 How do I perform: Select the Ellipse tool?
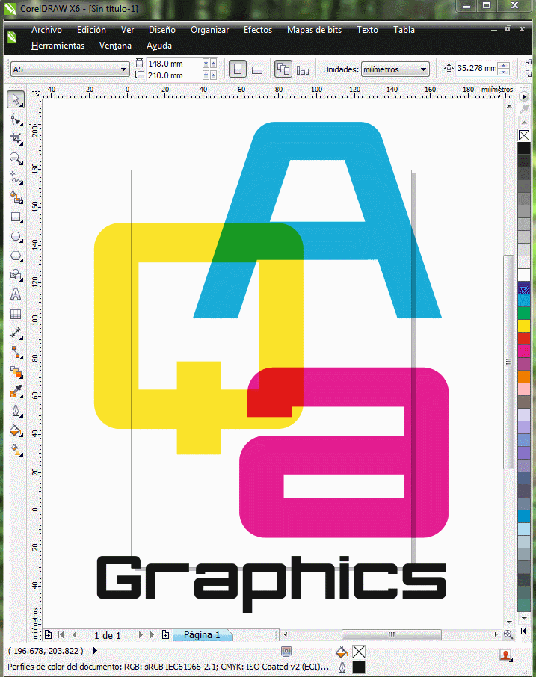click(x=16, y=237)
